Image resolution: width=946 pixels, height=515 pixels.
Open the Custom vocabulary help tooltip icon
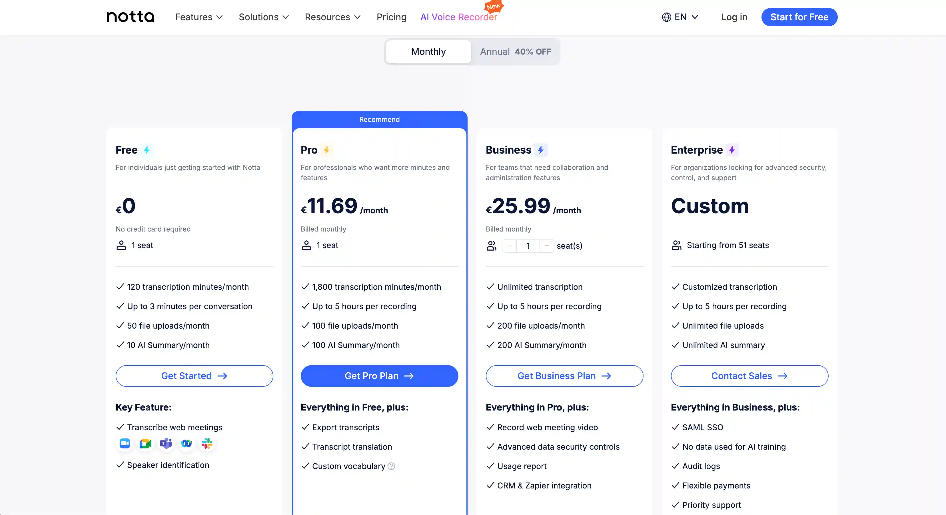coord(391,466)
